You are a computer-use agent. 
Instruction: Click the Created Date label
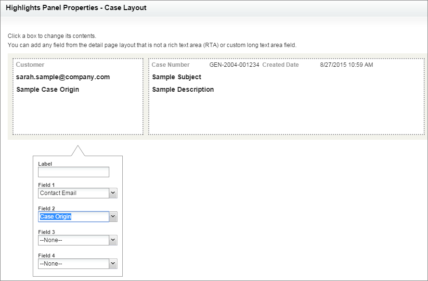tap(281, 65)
